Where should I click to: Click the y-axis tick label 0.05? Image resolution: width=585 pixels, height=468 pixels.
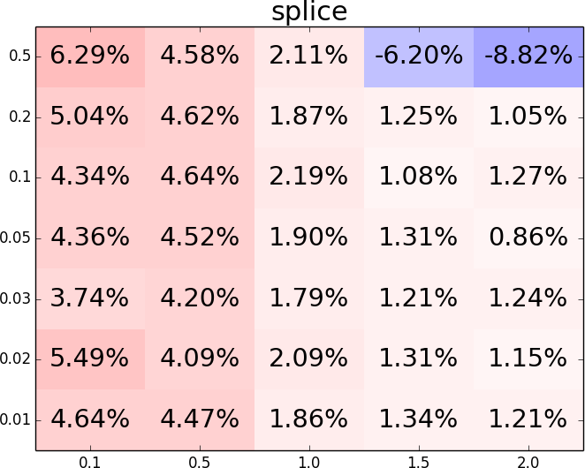19,238
